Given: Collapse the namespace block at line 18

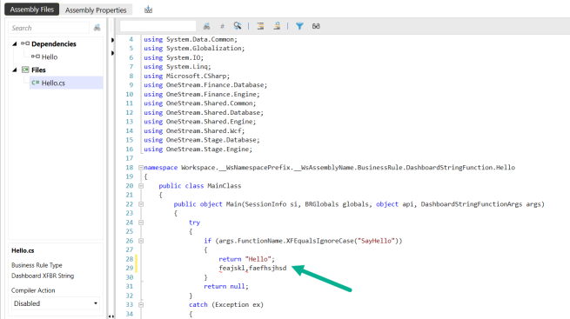Looking at the screenshot, I should [141, 168].
